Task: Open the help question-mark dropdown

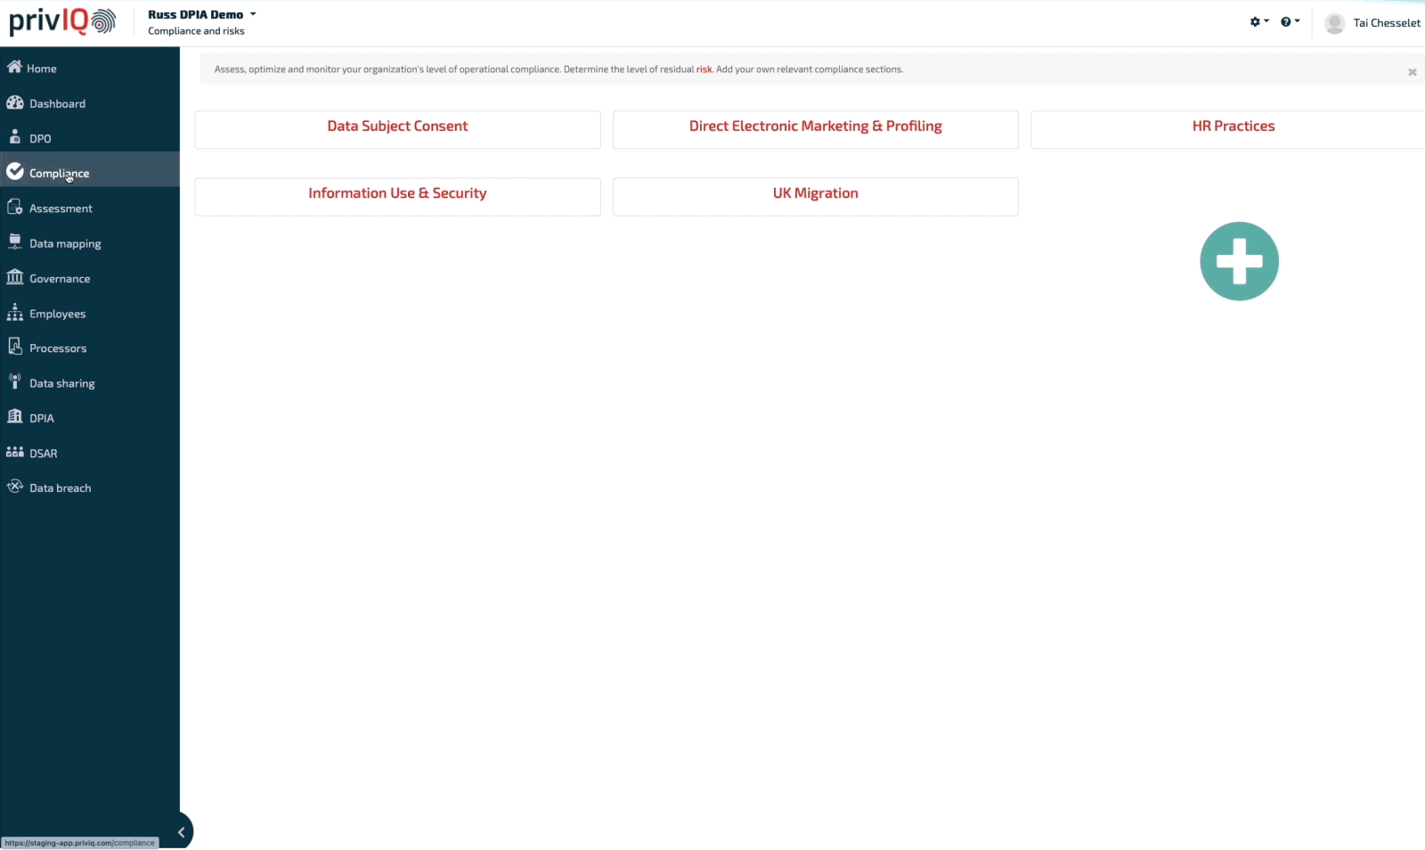Action: click(x=1290, y=21)
